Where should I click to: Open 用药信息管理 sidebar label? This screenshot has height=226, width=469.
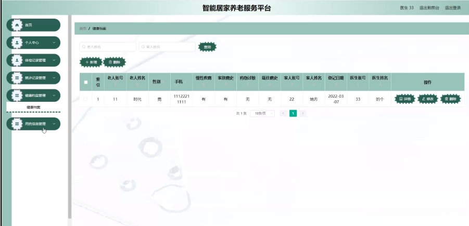[x=35, y=124]
